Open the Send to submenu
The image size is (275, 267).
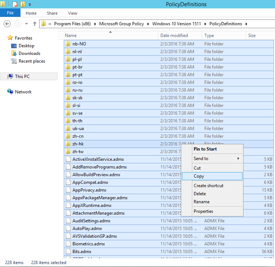212,159
